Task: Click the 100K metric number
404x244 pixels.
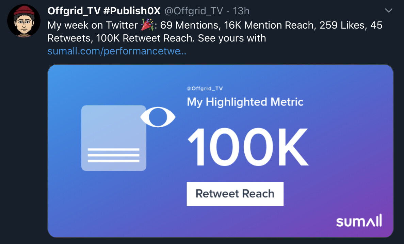Action: [x=247, y=147]
